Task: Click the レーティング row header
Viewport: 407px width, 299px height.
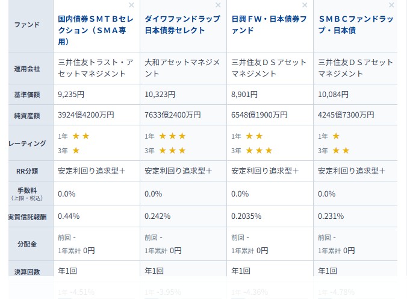Action: [x=27, y=143]
